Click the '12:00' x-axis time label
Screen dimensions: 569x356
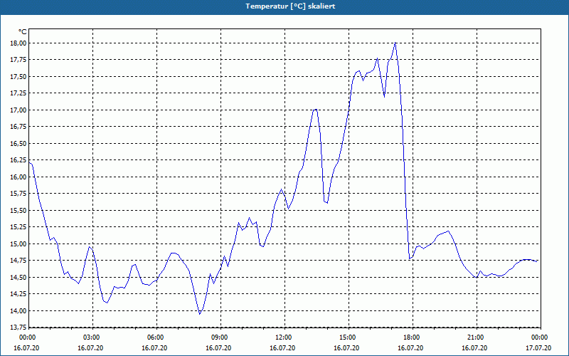point(282,337)
